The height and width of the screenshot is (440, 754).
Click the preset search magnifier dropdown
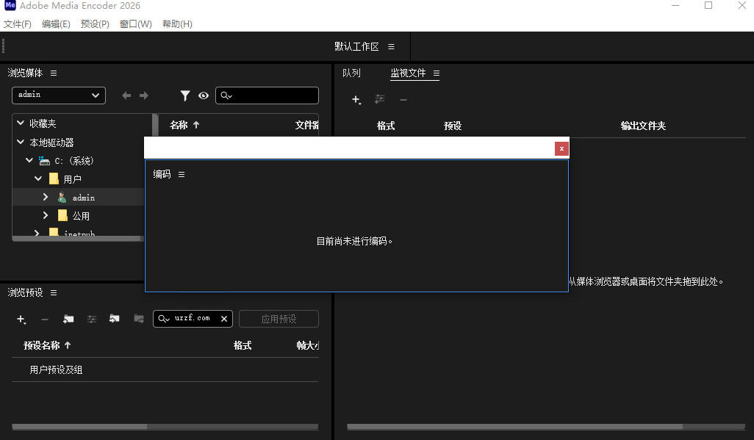(164, 319)
